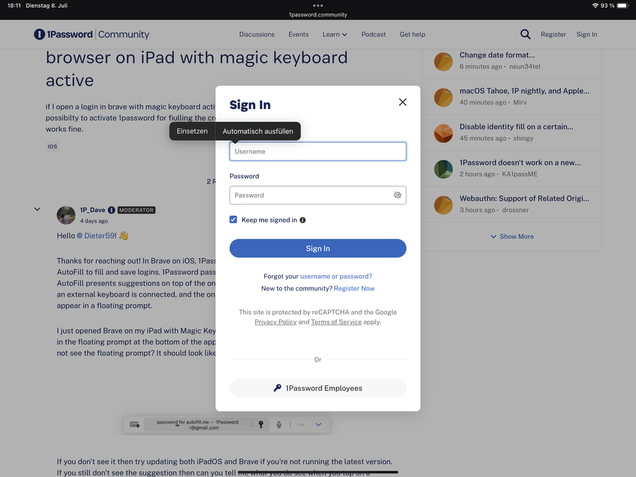Collapse the 1P_Dave reply thread chevron
Image resolution: width=636 pixels, height=477 pixels.
point(37,210)
